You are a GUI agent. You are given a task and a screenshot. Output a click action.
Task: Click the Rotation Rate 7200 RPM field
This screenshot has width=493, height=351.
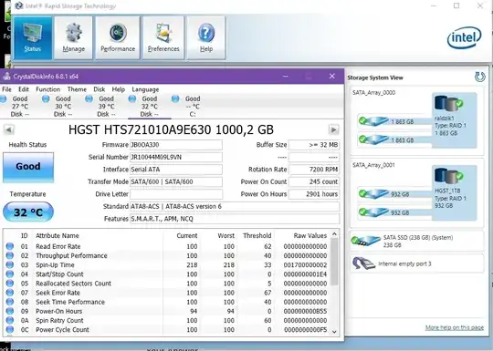coord(314,170)
